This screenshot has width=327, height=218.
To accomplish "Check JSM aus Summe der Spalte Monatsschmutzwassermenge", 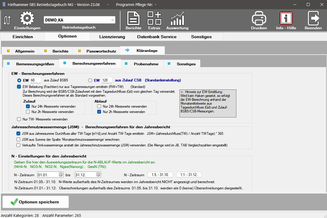I will [x=19, y=140].
